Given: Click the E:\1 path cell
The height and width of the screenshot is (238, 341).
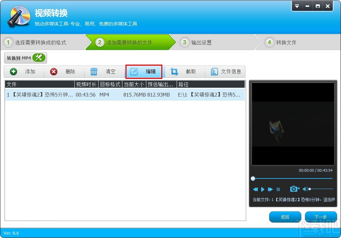Looking at the screenshot, I should [x=209, y=95].
